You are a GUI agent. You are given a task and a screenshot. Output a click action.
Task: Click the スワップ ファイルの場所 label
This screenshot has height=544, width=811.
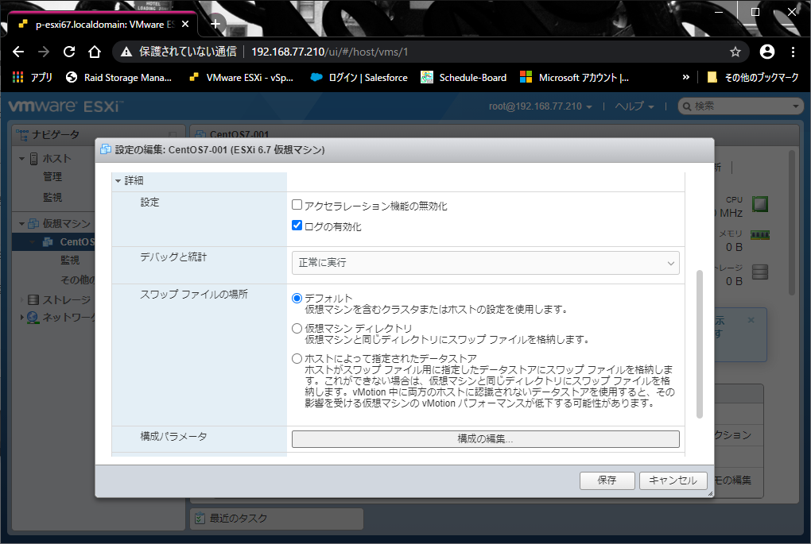click(194, 294)
